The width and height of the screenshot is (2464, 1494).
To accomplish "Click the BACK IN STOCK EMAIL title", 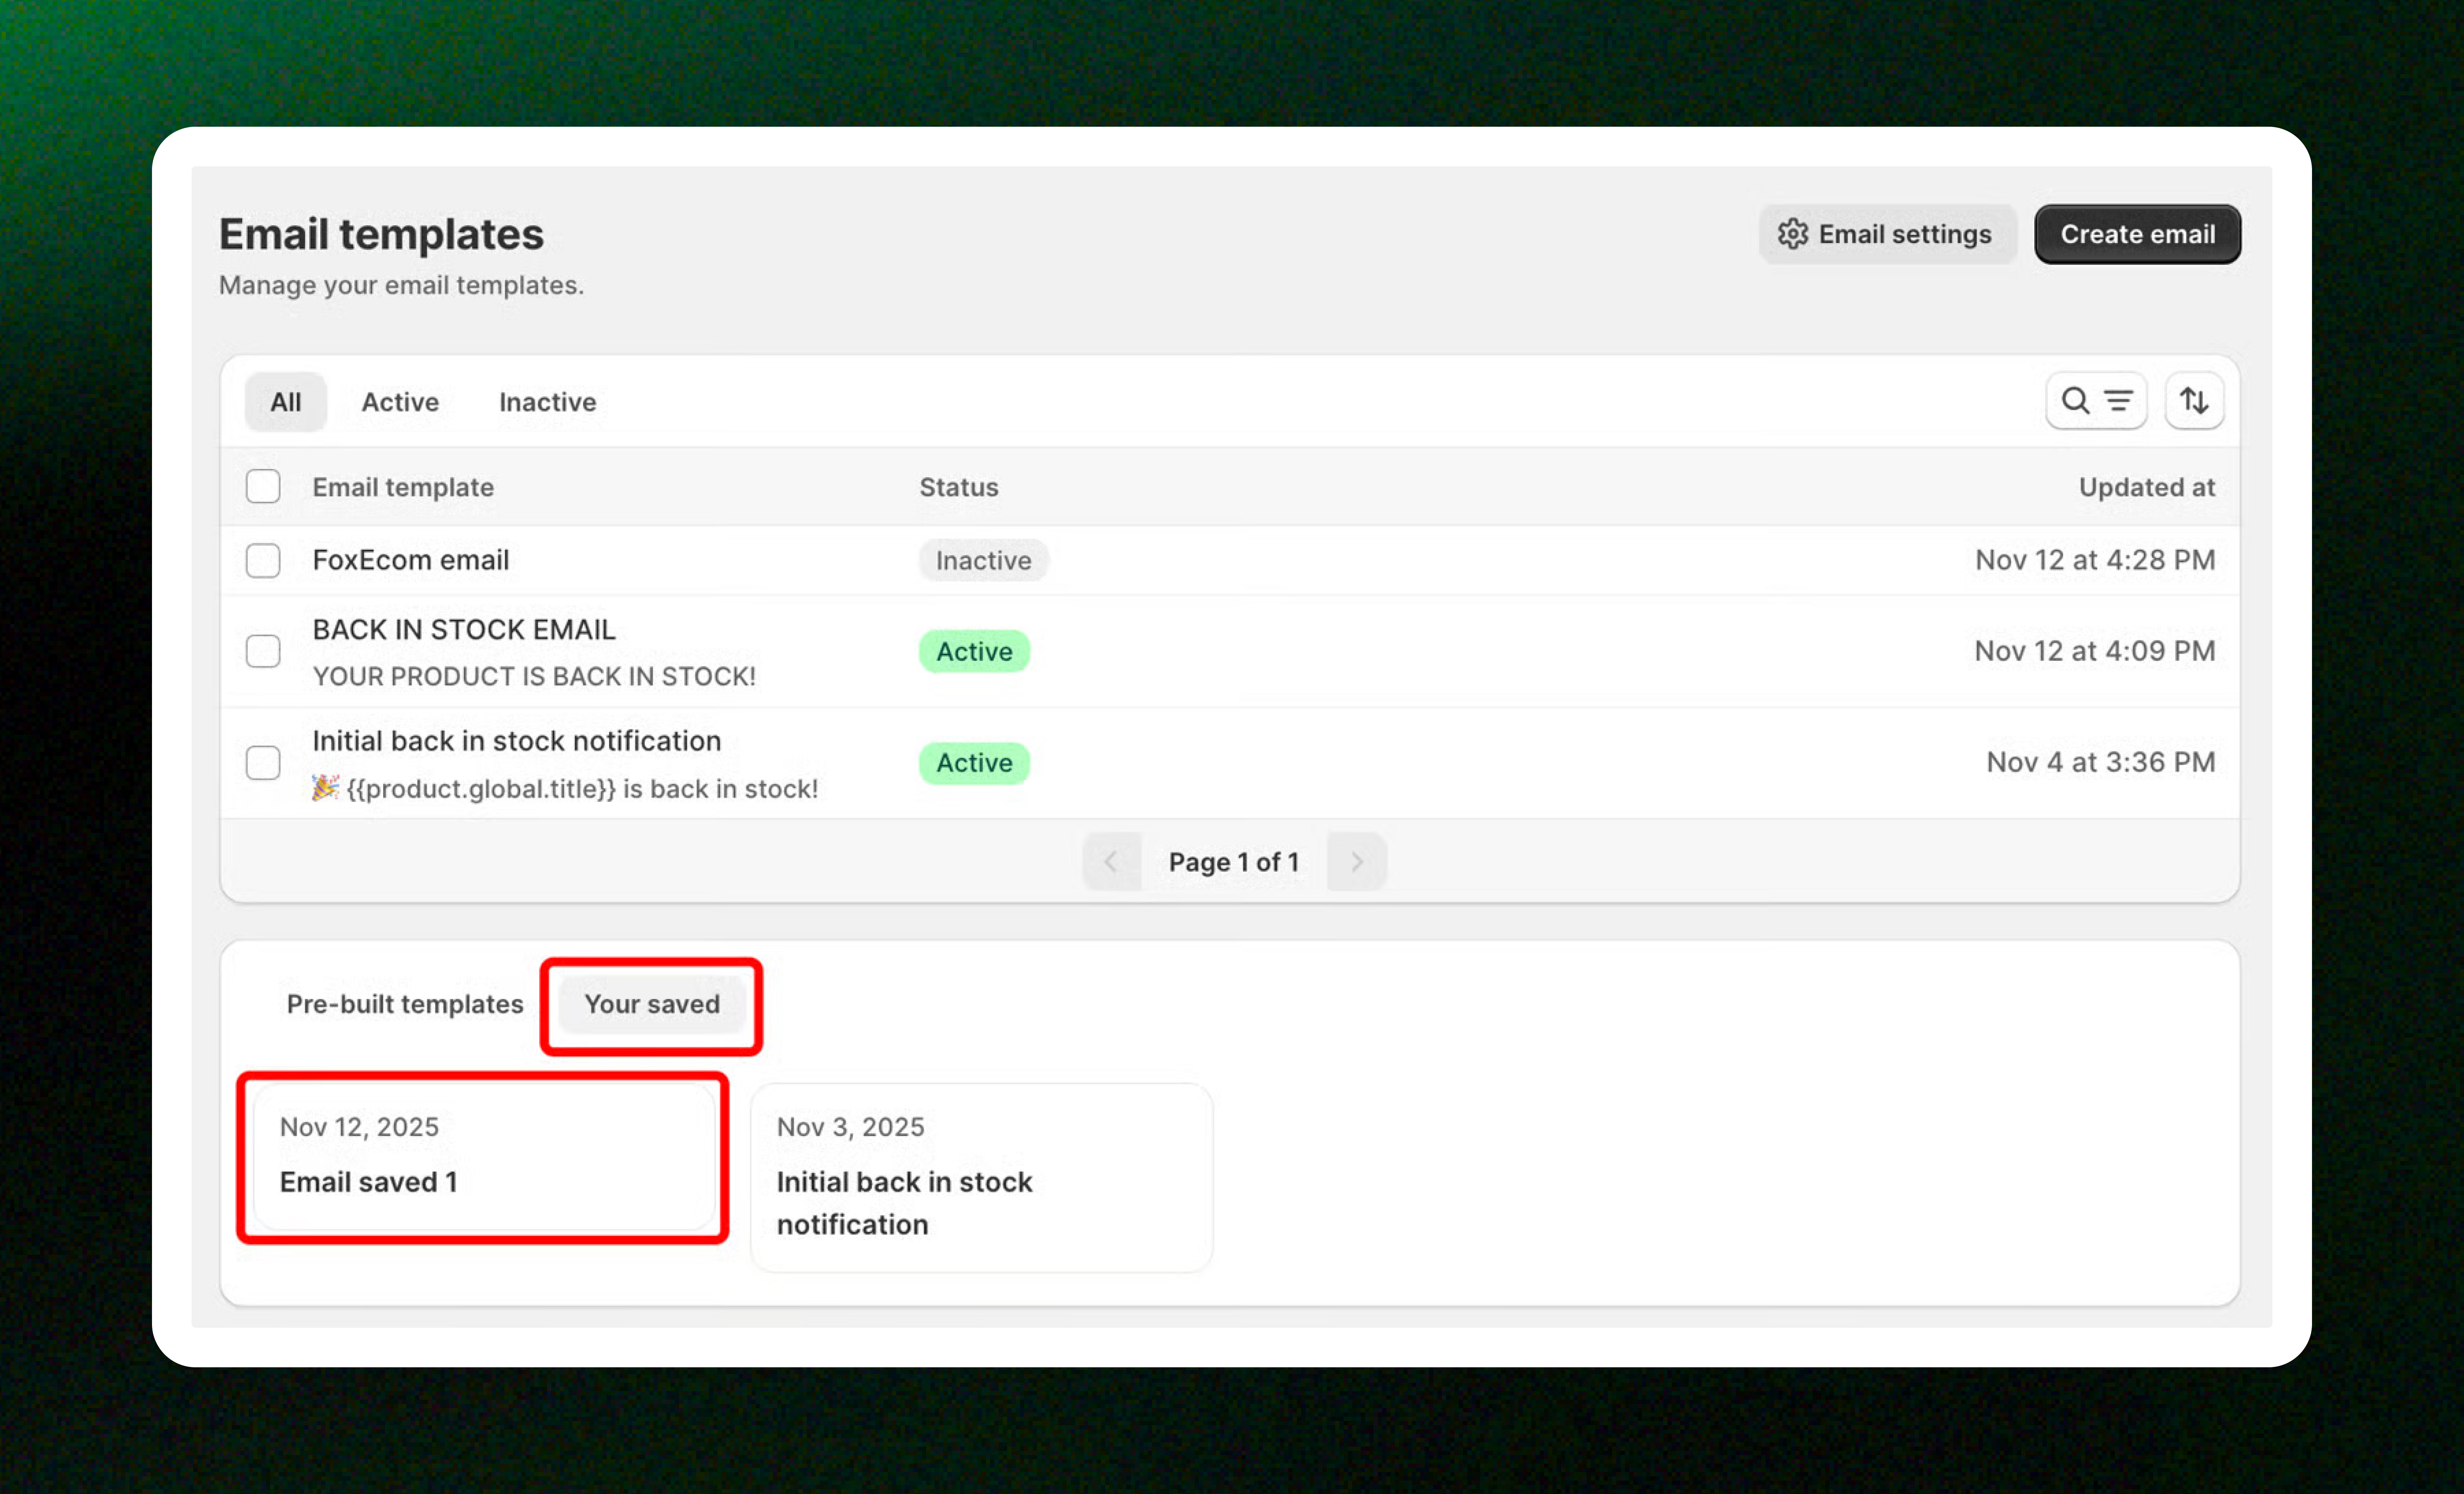I will pyautogui.click(x=464, y=630).
